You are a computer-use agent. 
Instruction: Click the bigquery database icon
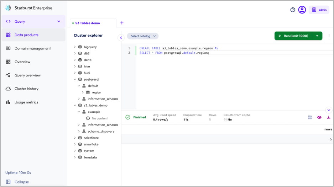(80, 47)
